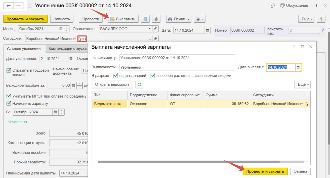Click the Сотрудники column header
The height and width of the screenshot is (178, 330).
pos(280,95)
